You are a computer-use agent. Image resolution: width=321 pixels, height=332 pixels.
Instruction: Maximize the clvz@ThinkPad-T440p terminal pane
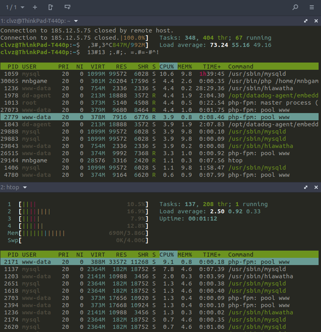click(x=306, y=21)
